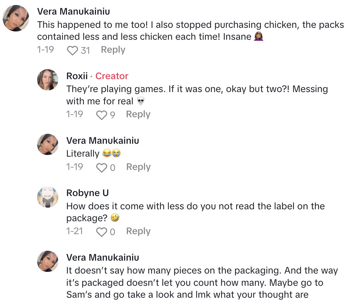Viewport: 353px width, 304px height.
Task: Open Roxii's profile picture
Action: (48, 80)
